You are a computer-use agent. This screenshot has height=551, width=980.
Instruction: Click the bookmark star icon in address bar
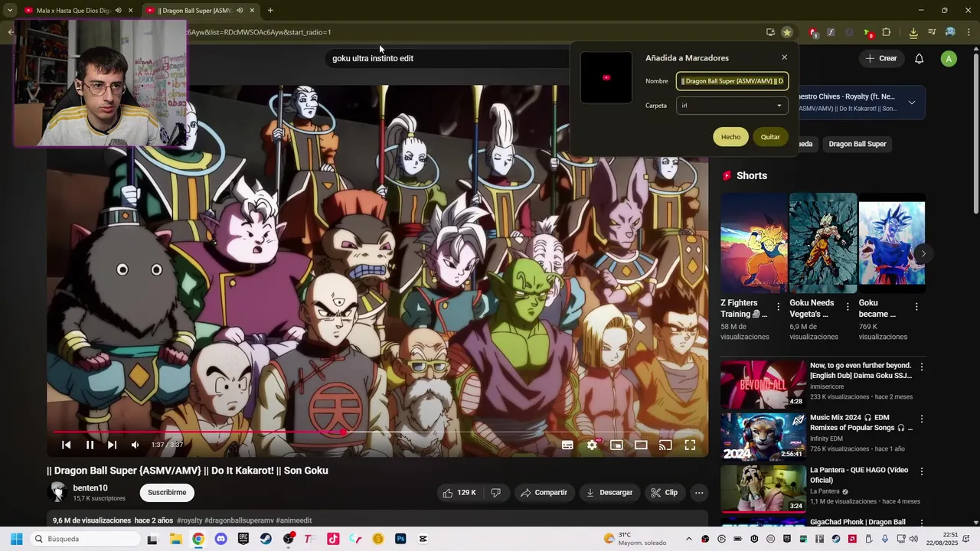coord(786,32)
